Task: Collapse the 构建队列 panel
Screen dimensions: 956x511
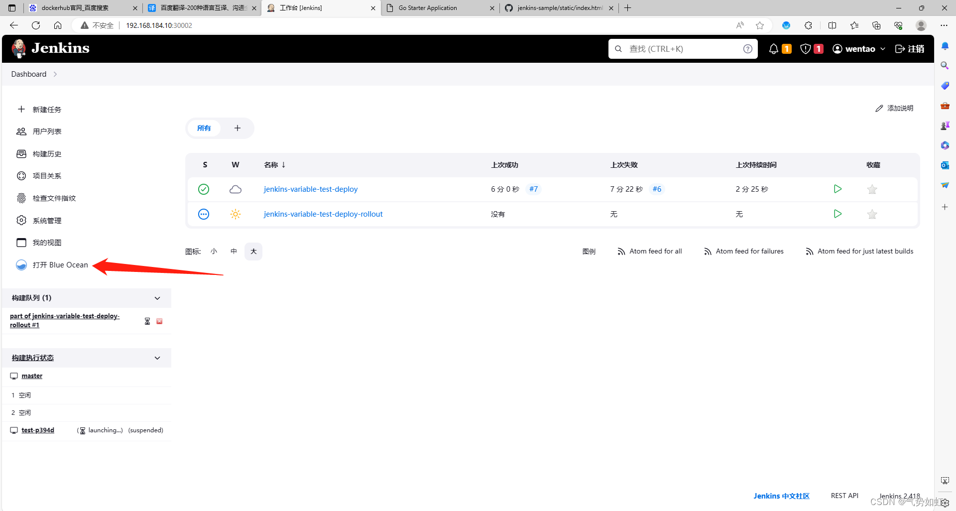Action: click(157, 298)
